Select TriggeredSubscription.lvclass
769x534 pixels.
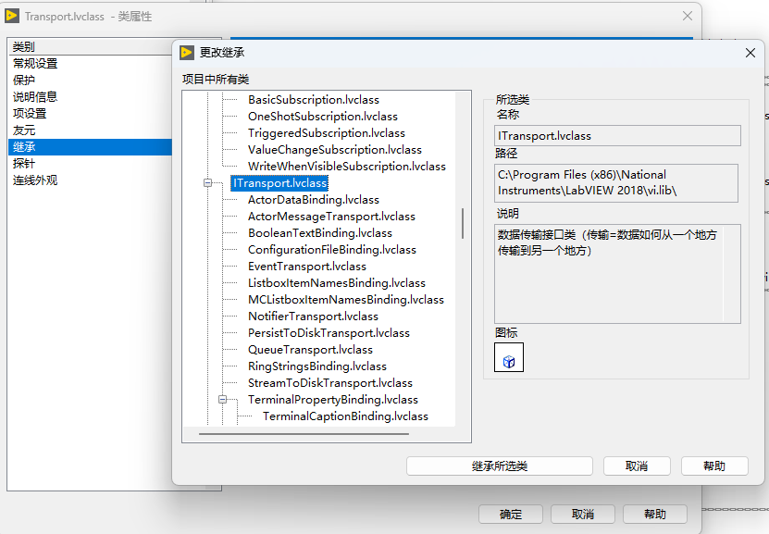click(x=327, y=133)
